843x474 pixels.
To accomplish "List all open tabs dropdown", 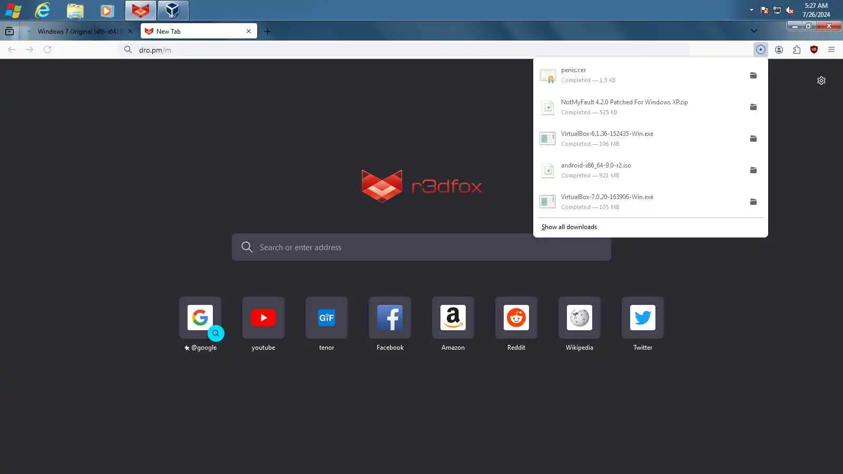I will pyautogui.click(x=754, y=31).
